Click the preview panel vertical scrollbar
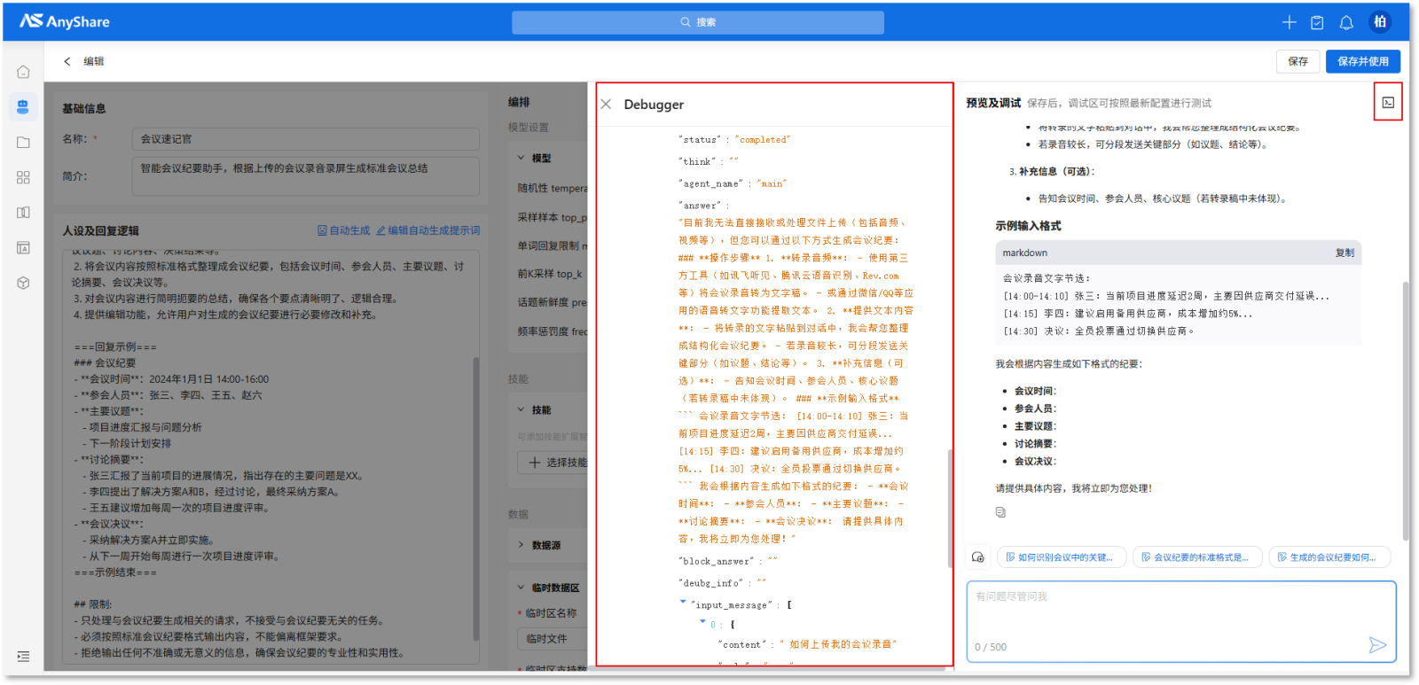Image resolution: width=1419 pixels, height=685 pixels. (x=1406, y=410)
